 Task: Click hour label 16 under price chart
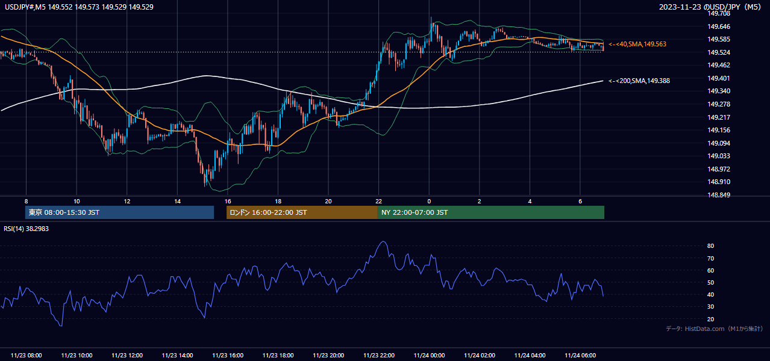pos(227,201)
